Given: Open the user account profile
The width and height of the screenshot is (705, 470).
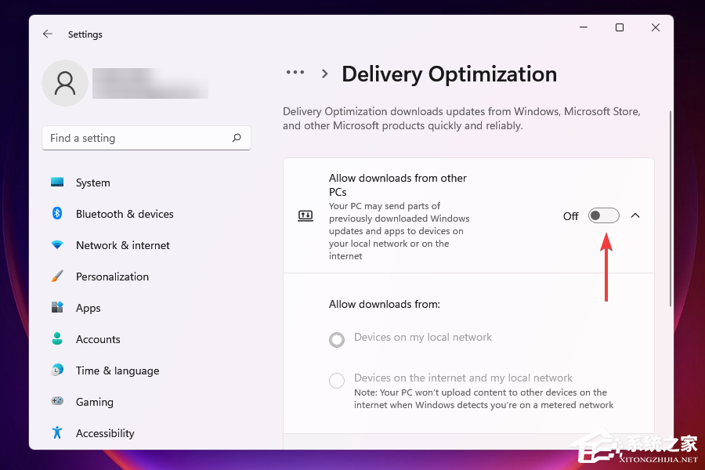Looking at the screenshot, I should click(x=65, y=83).
